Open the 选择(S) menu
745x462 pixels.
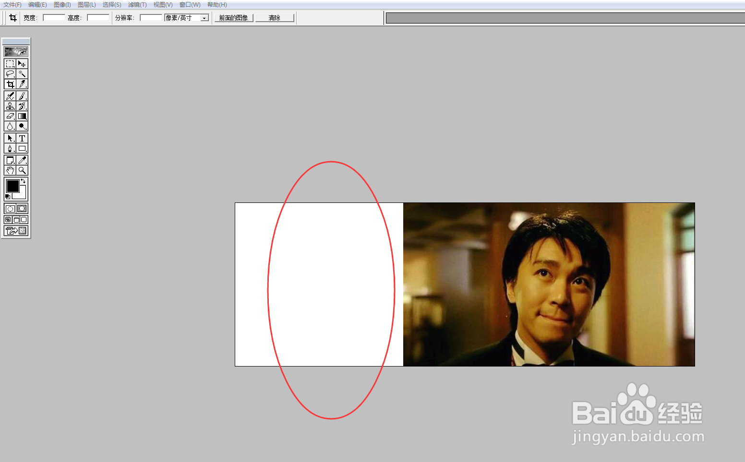click(x=112, y=5)
